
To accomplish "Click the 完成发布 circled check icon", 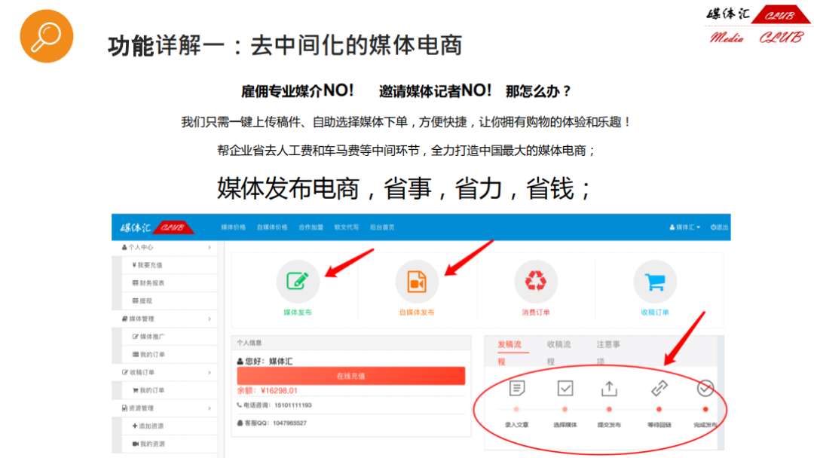I will (x=705, y=389).
